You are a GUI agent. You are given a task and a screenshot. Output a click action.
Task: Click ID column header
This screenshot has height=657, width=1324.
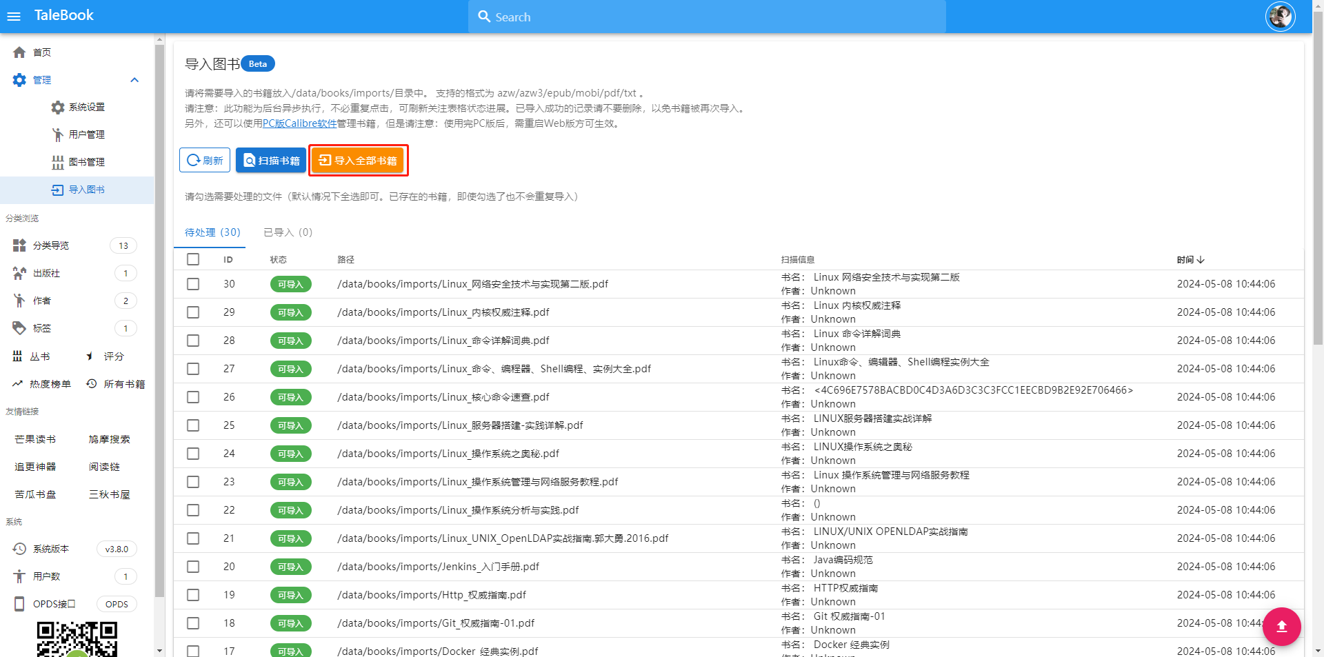(x=228, y=260)
